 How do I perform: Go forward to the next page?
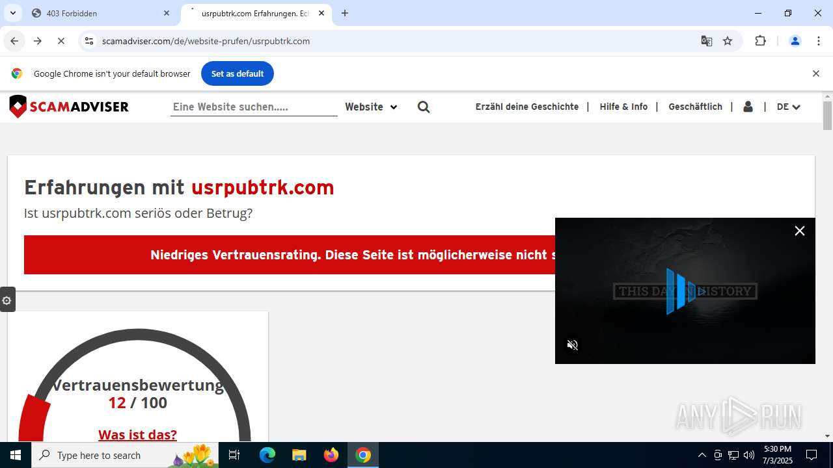pos(38,41)
